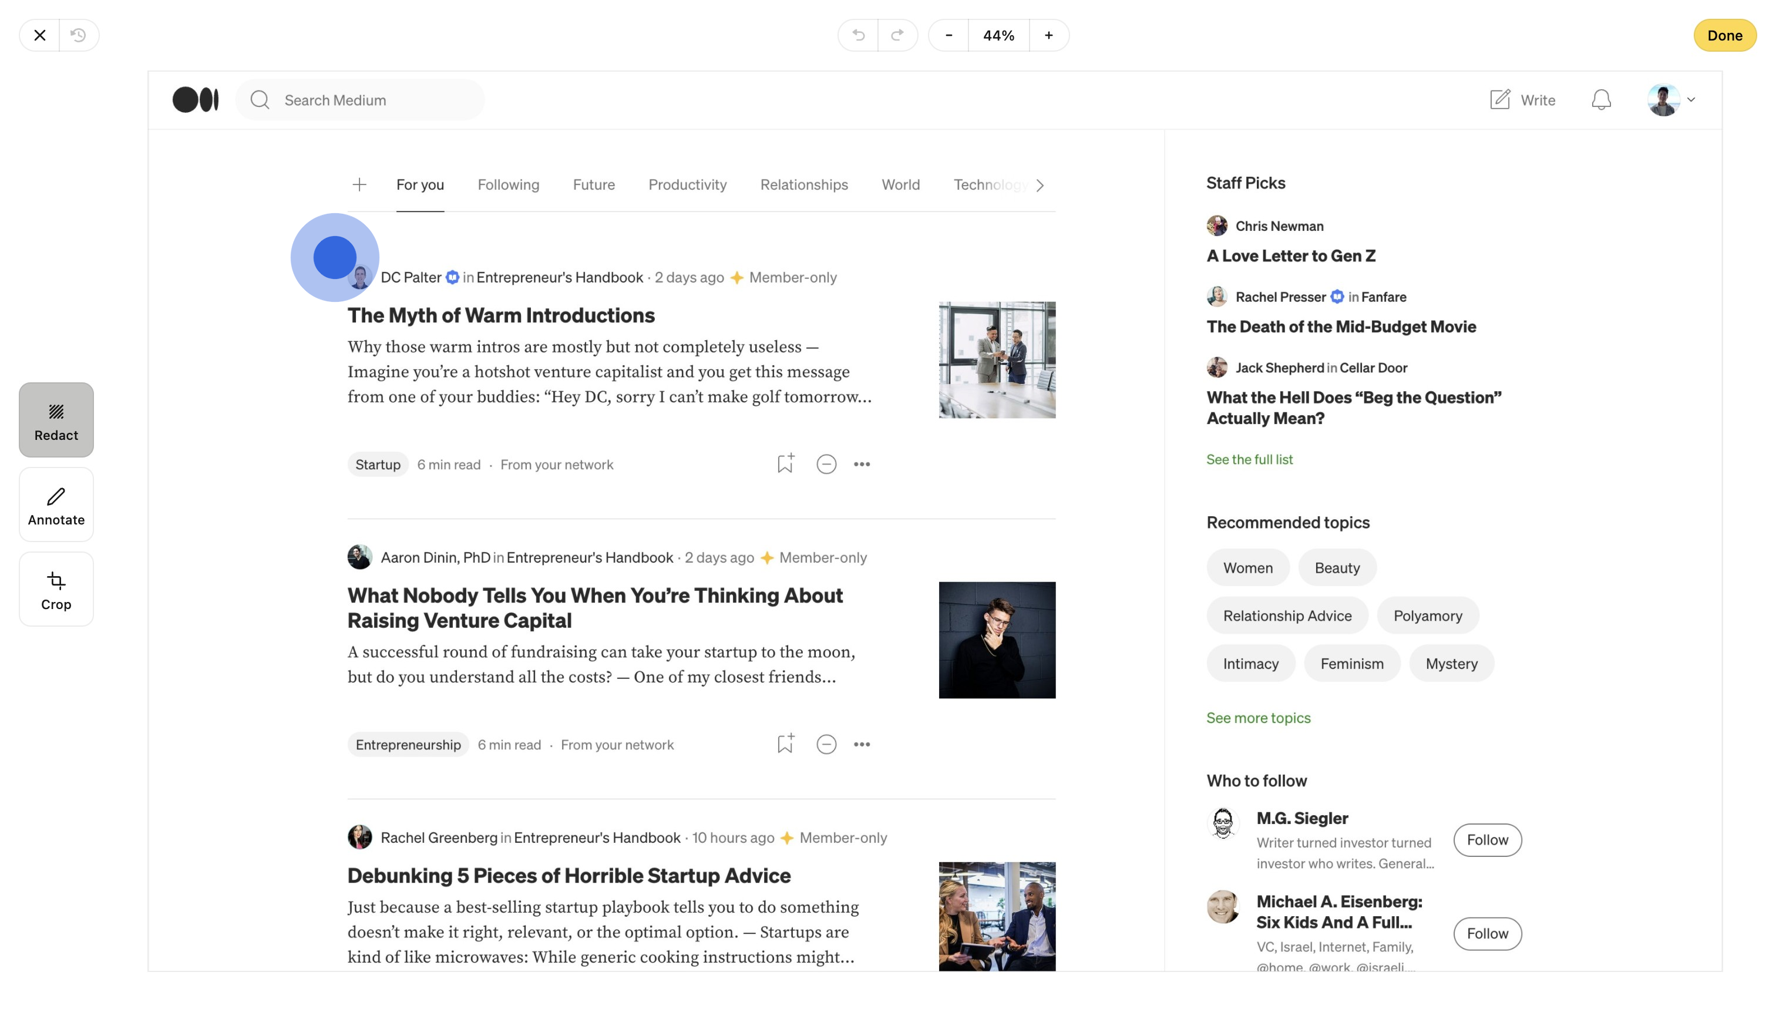Viewport: 1776px width, 1009px height.
Task: Open more options on Myth of Warm Introductions
Action: (862, 463)
